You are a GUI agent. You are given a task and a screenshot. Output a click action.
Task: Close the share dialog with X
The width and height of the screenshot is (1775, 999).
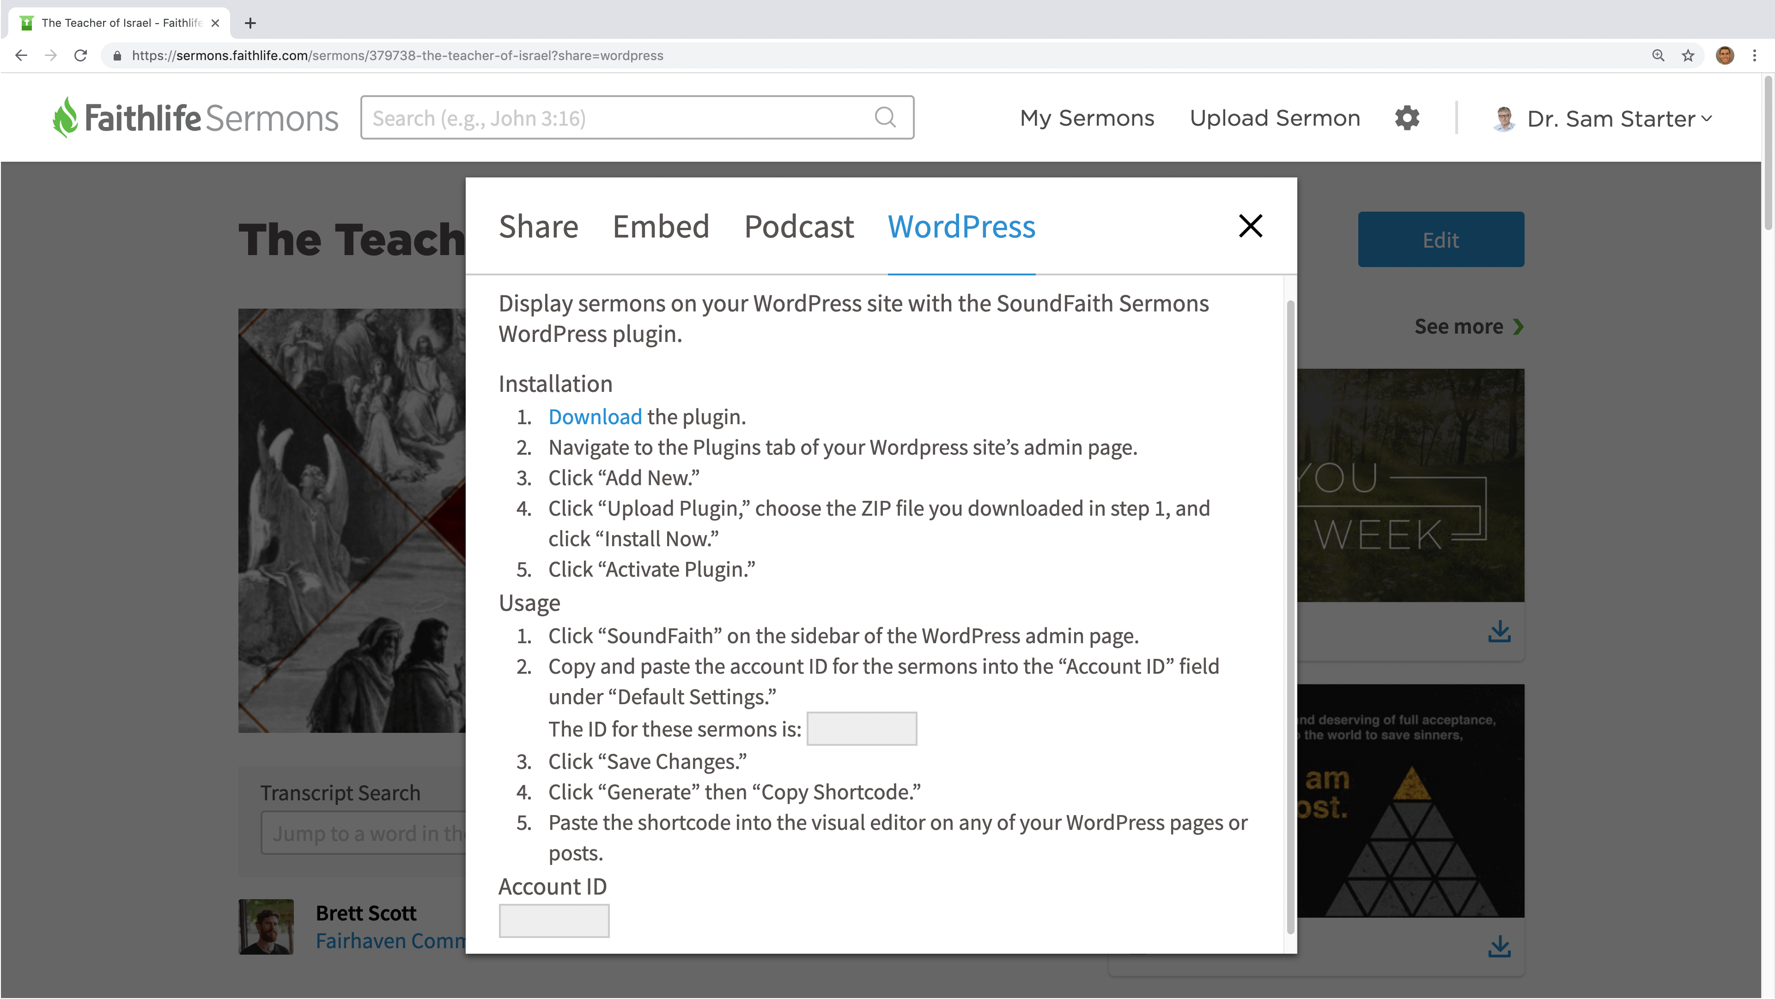click(x=1251, y=226)
